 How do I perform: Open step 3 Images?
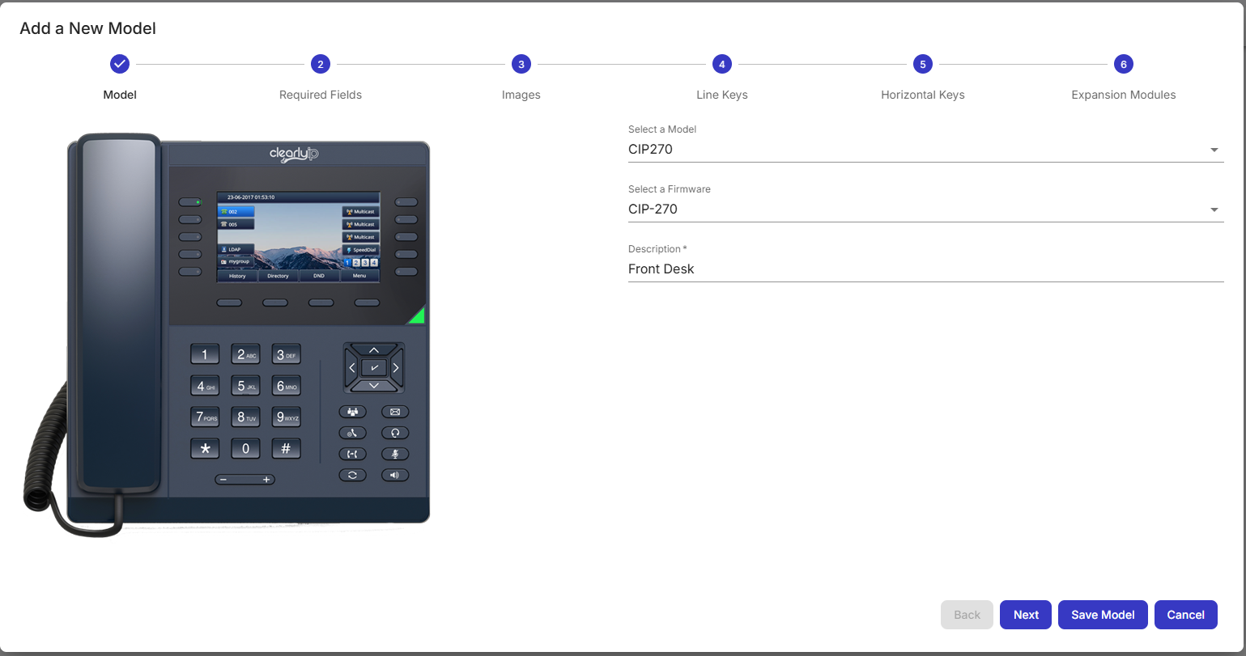pos(521,64)
